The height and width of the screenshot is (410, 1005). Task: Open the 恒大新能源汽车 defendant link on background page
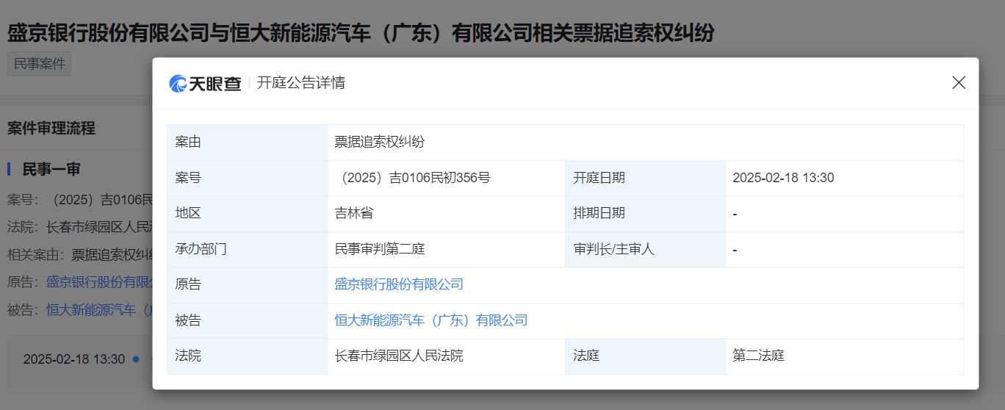click(x=98, y=310)
